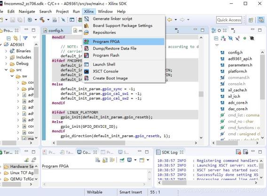Open the Open Console dropdown arrow
The image size is (267, 196).
point(148,160)
